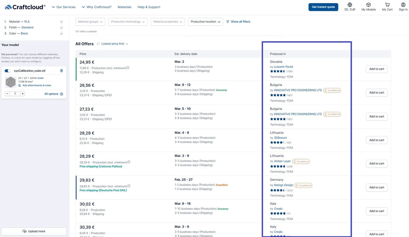Click the model thumbnail of the calibration cube

(x=11, y=82)
